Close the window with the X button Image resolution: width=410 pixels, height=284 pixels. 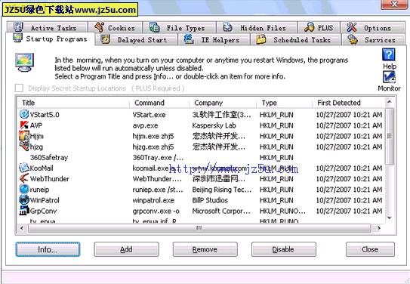394,5
